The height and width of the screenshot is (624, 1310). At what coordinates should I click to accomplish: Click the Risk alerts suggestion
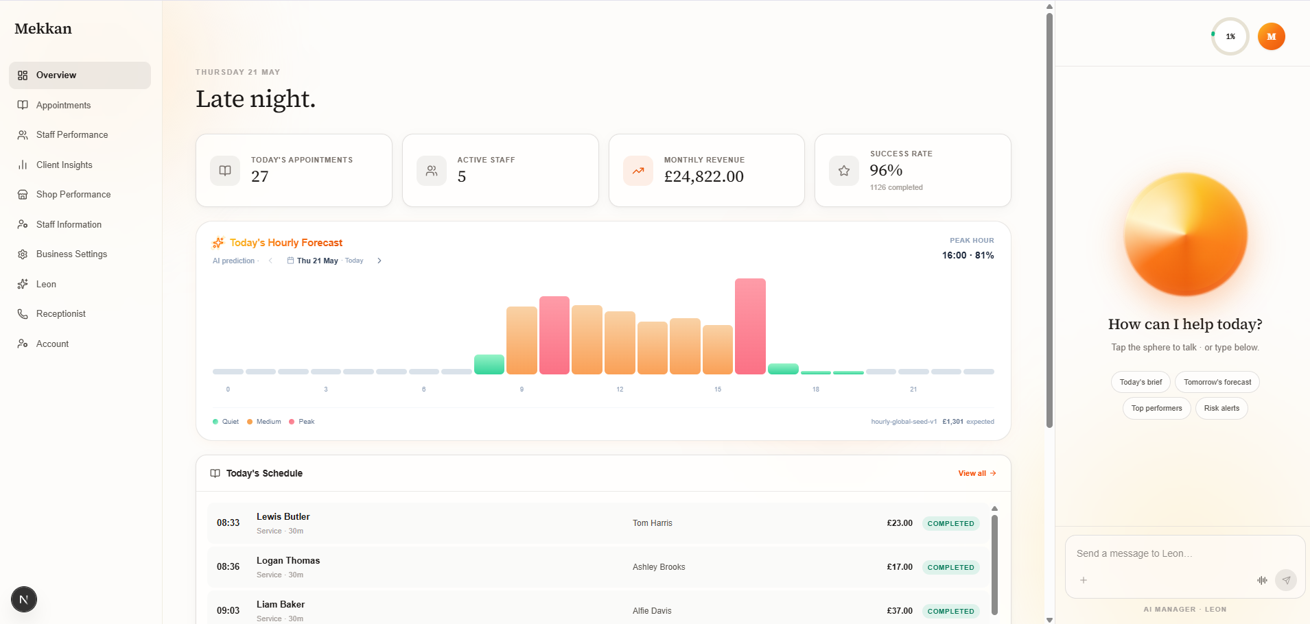pyautogui.click(x=1221, y=408)
